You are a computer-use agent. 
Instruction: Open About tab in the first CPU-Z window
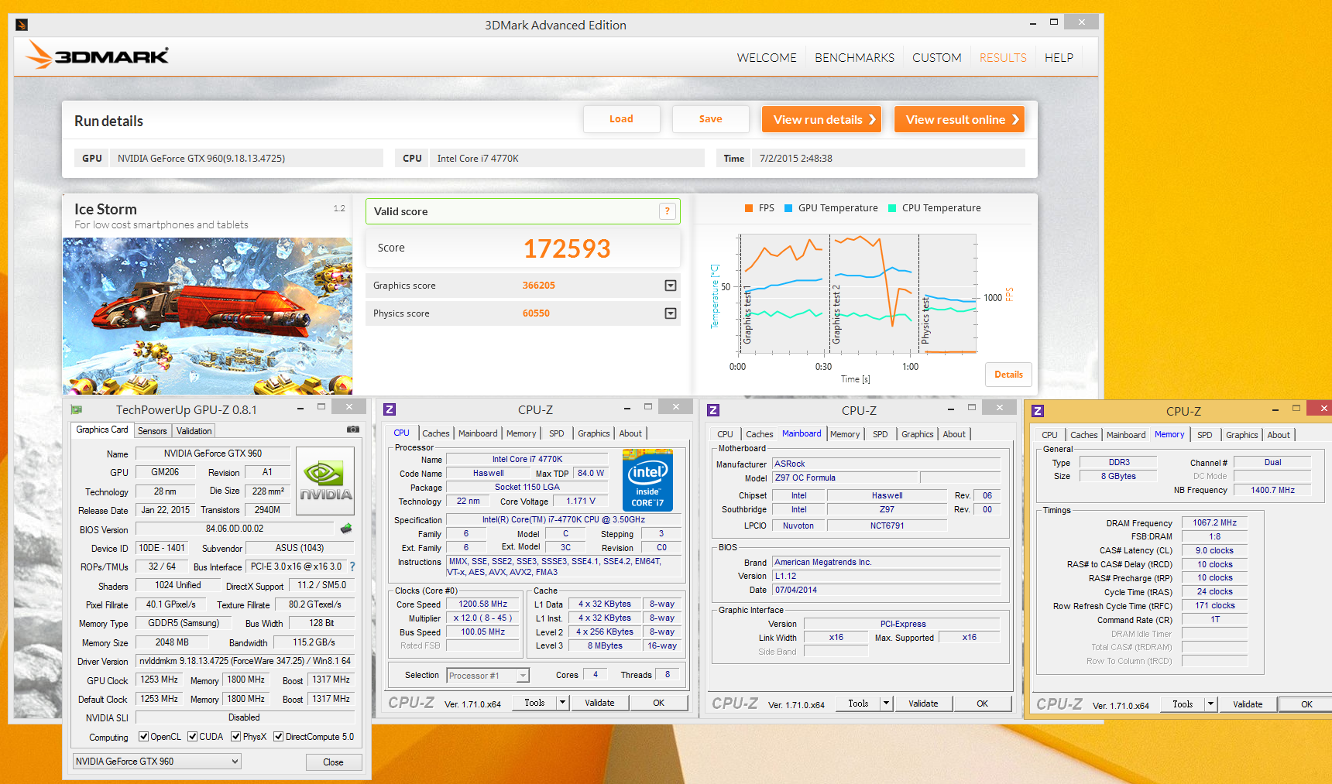[x=630, y=433]
